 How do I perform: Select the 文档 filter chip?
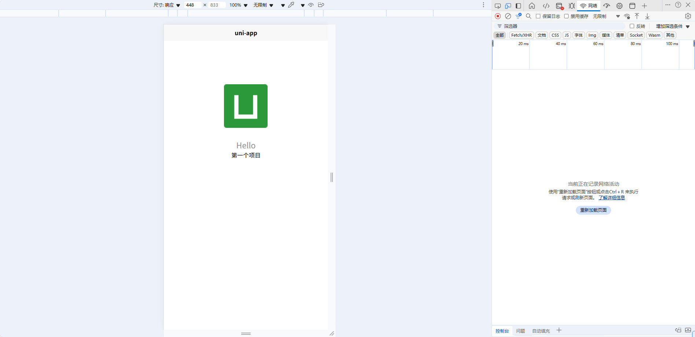[542, 35]
